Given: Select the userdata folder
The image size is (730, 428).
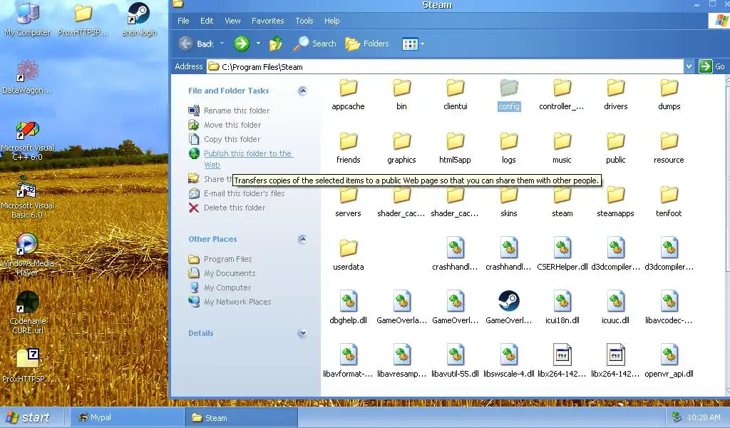Looking at the screenshot, I should (348, 255).
